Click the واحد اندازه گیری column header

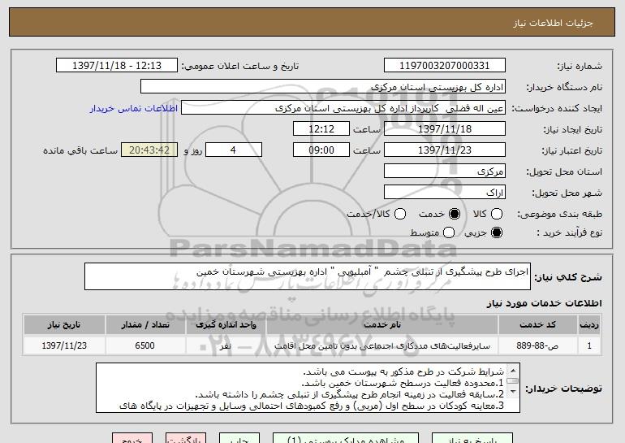pos(226,325)
